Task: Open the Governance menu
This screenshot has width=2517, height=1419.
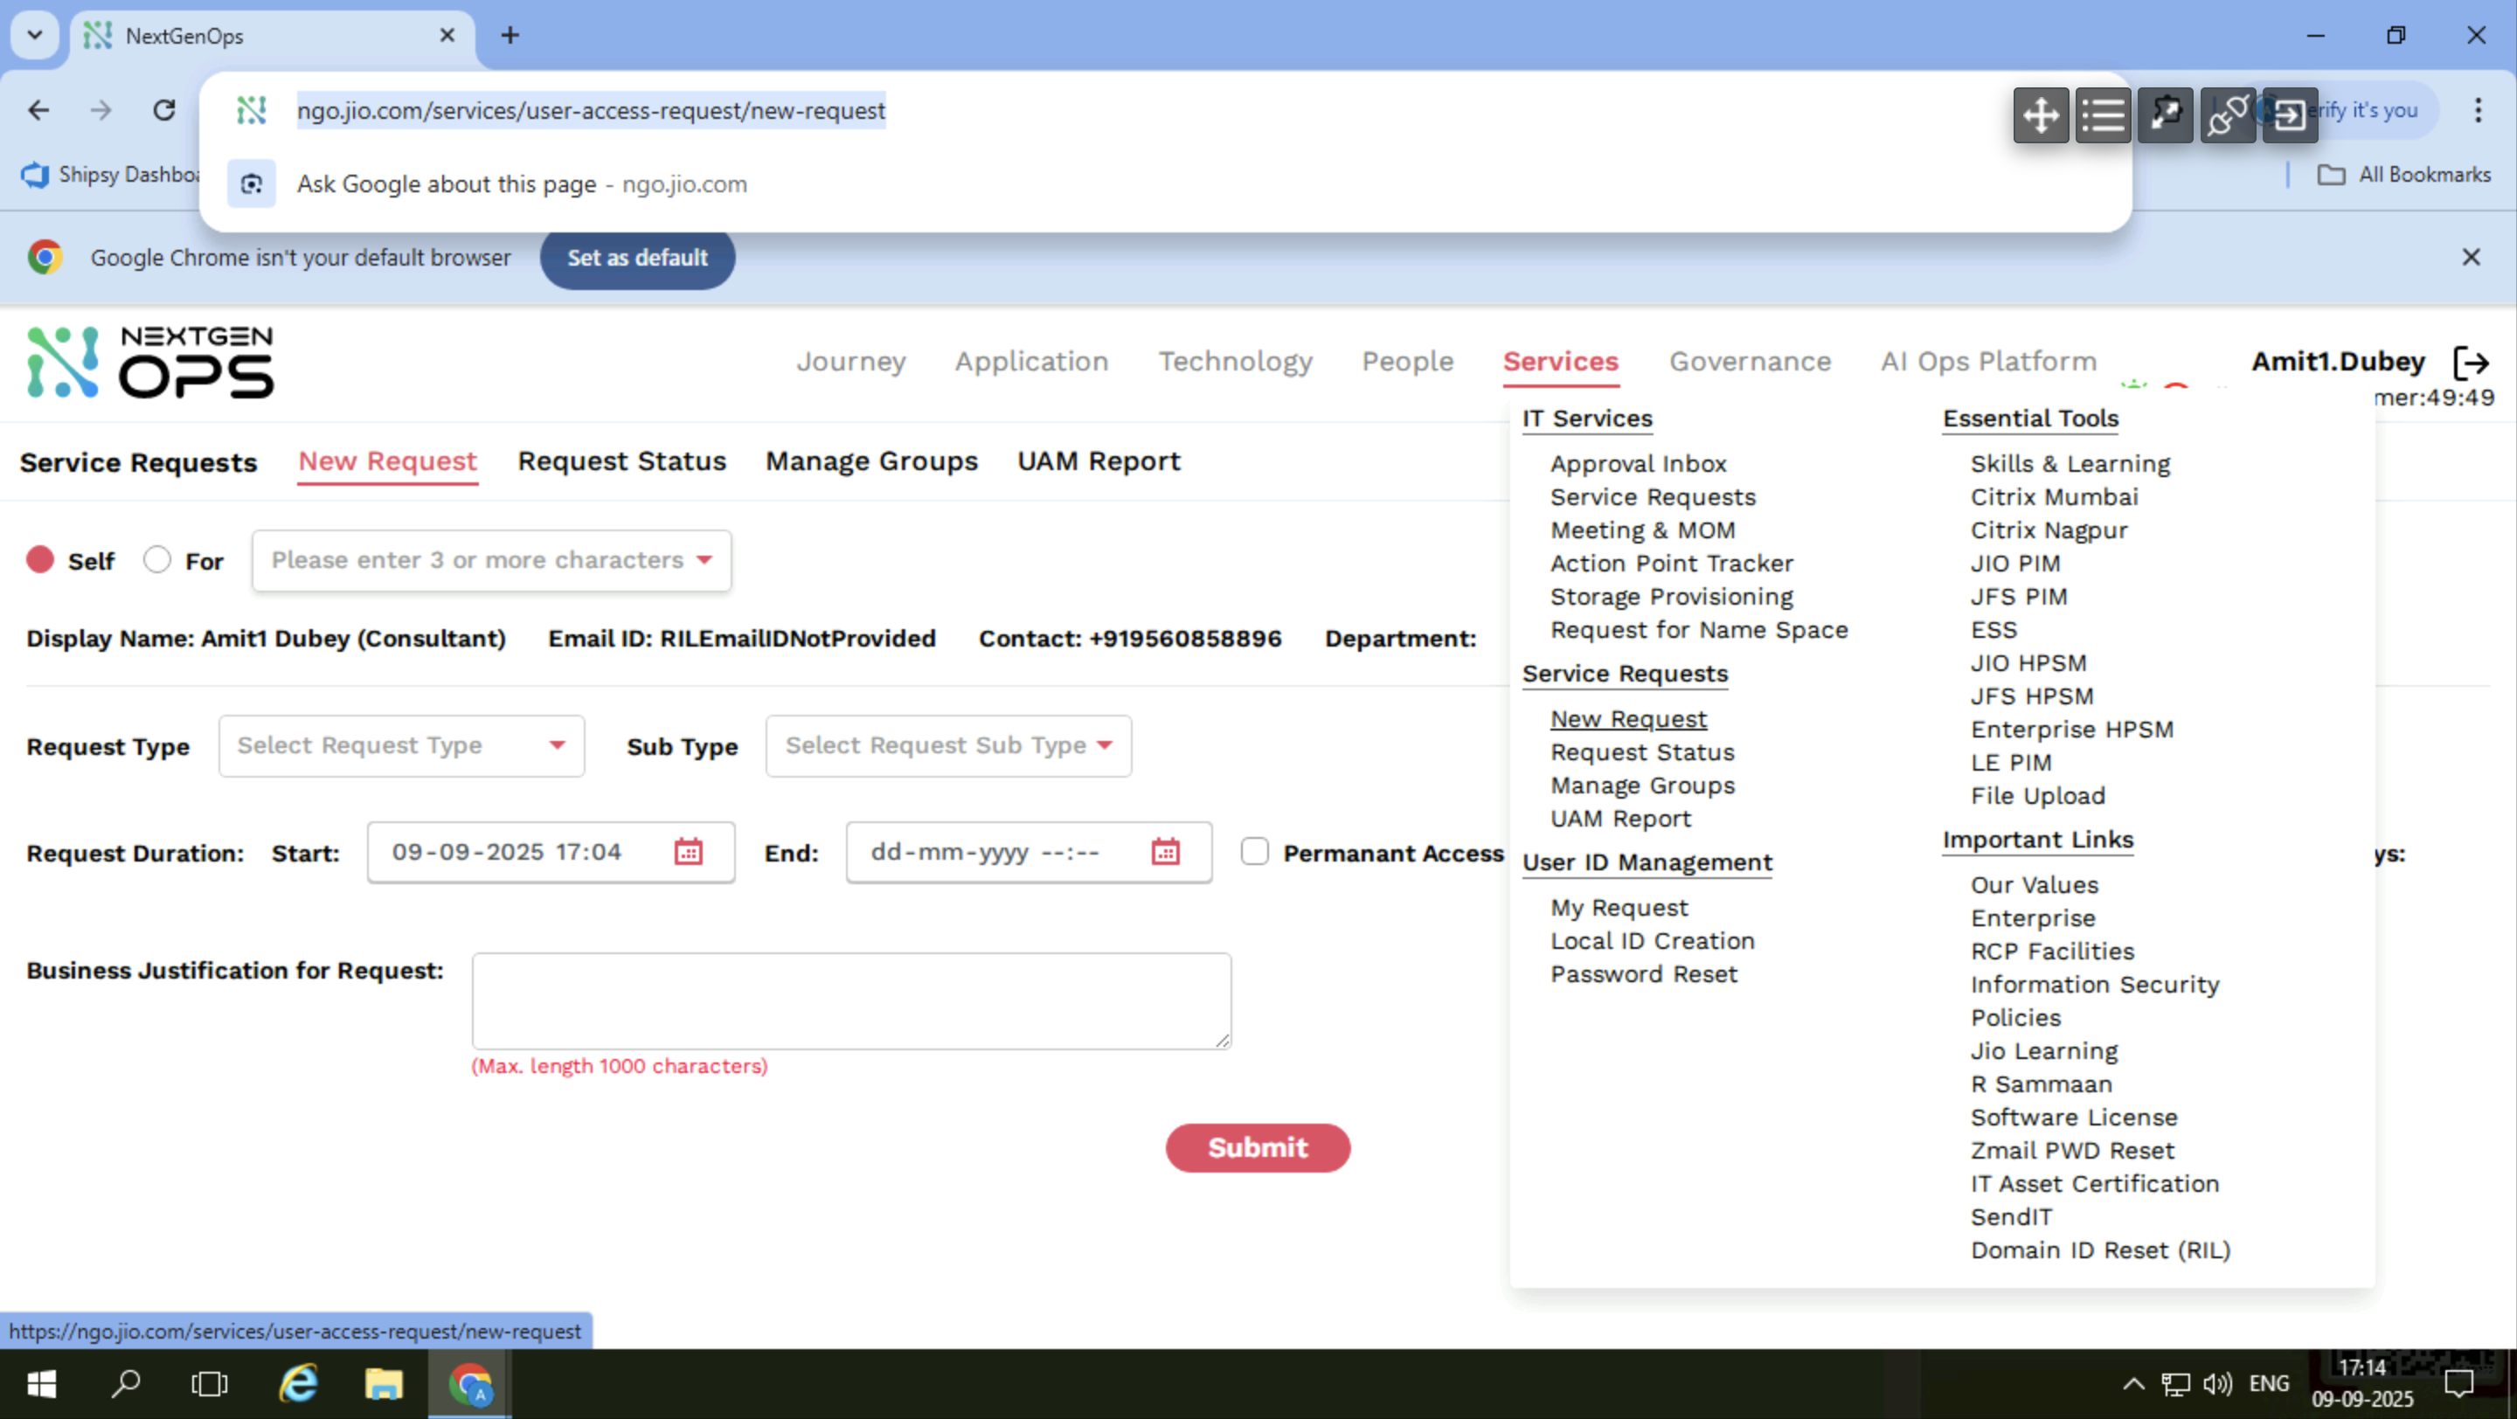Action: [x=1750, y=362]
